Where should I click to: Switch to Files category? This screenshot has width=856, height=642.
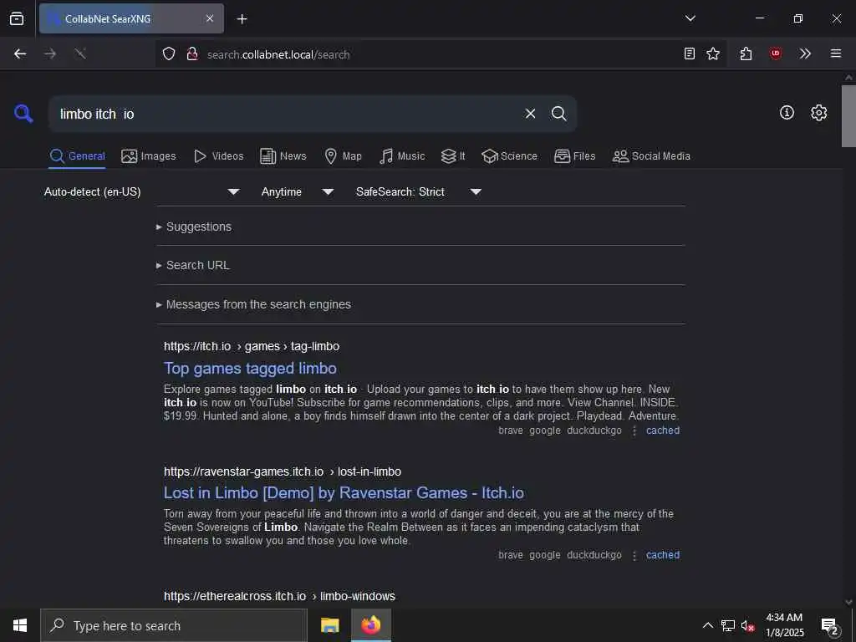coord(574,156)
